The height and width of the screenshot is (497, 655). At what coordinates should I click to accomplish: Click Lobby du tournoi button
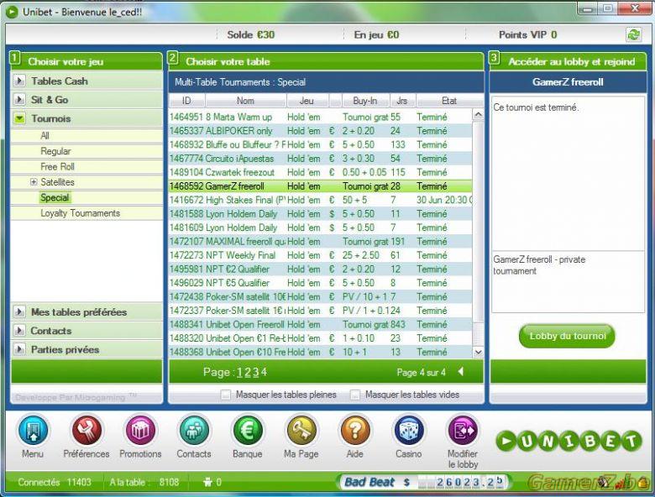pos(568,336)
